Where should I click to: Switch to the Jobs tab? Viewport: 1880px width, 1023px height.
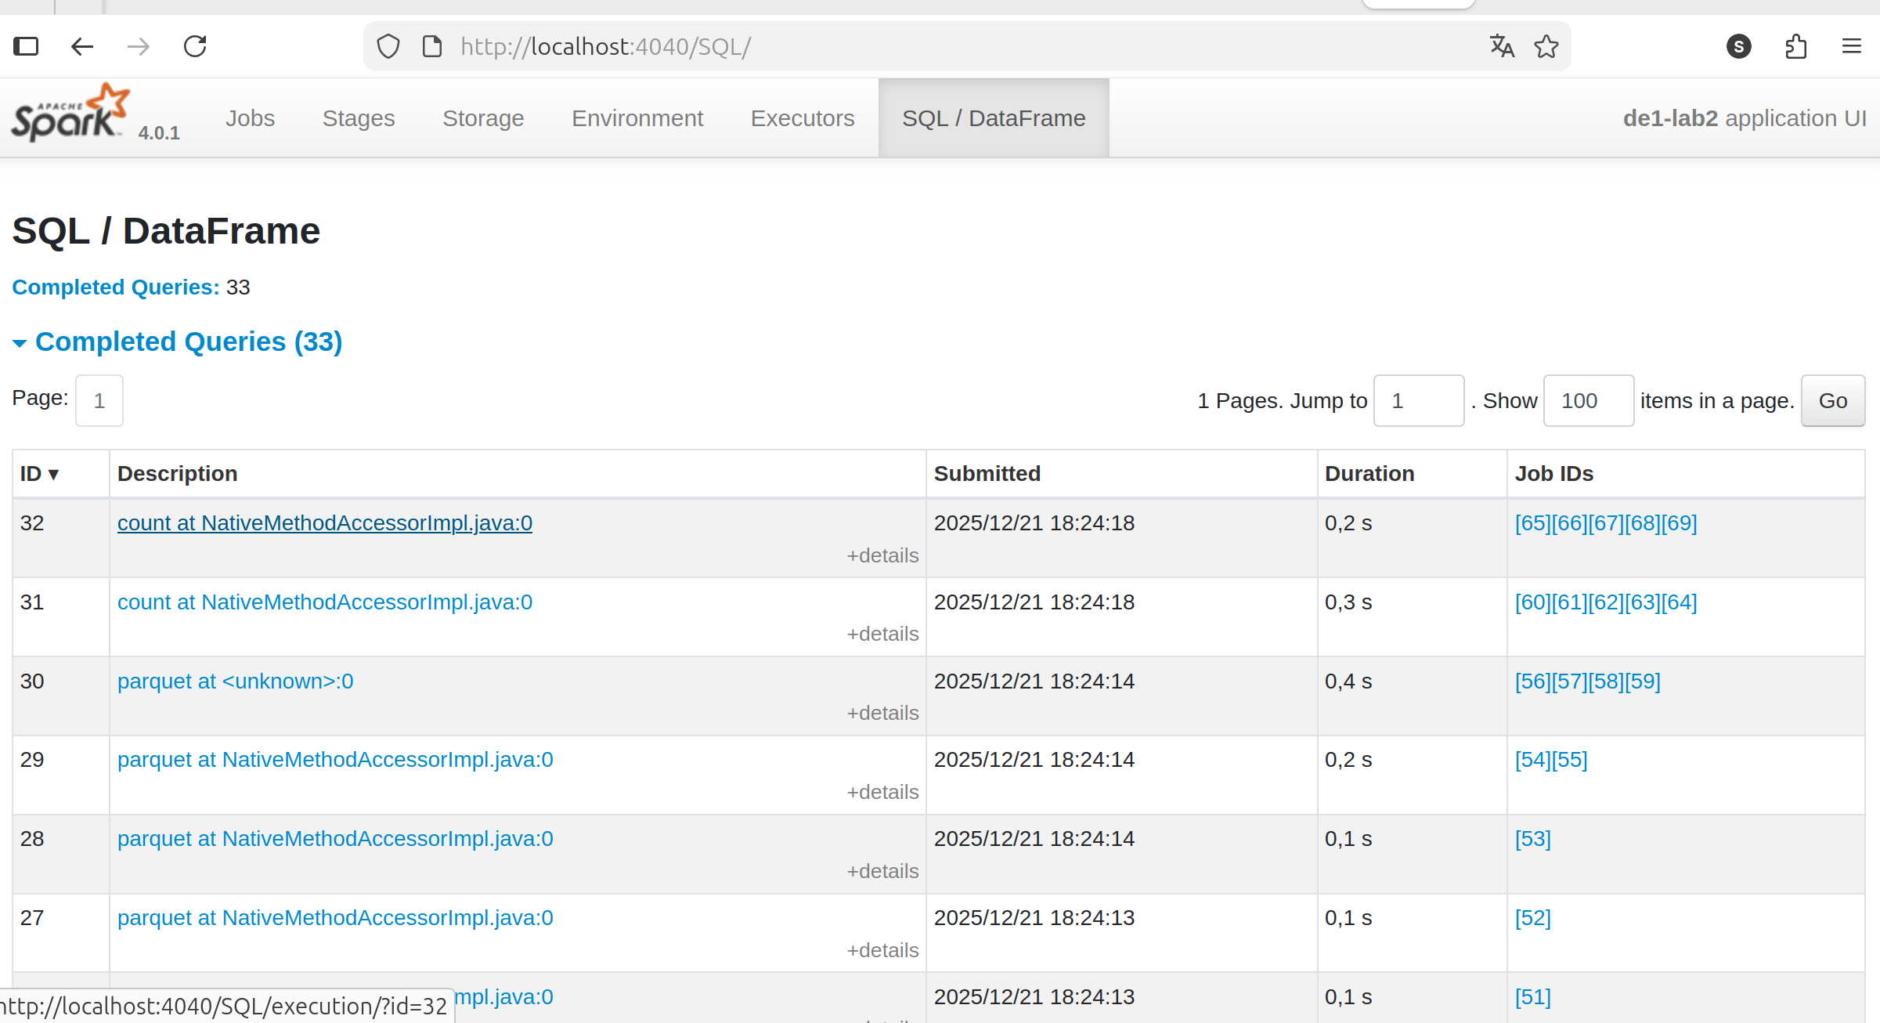coord(250,117)
